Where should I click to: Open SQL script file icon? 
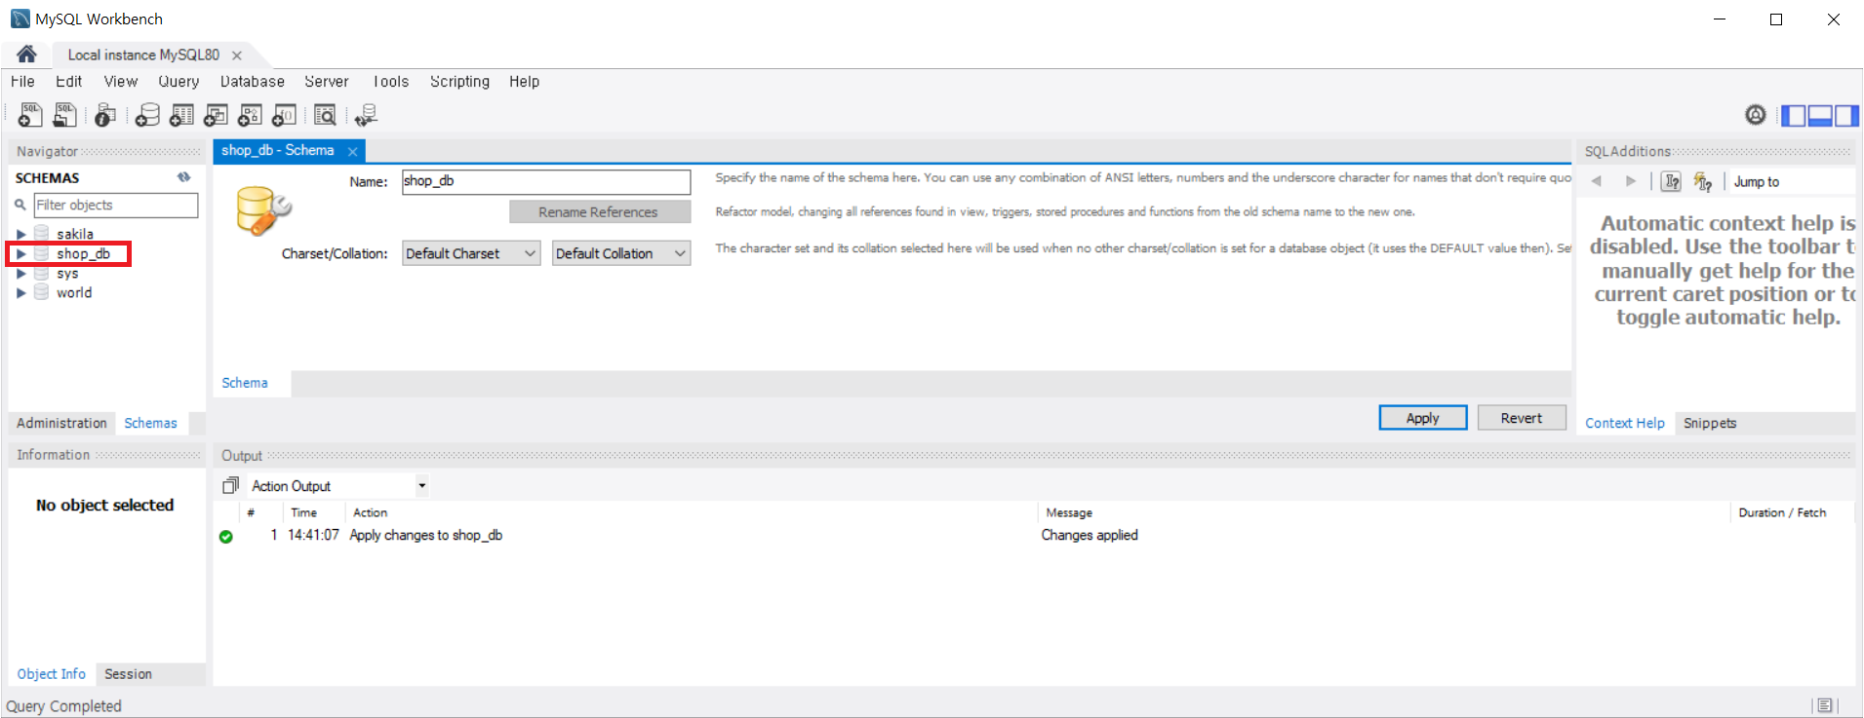pyautogui.click(x=64, y=115)
